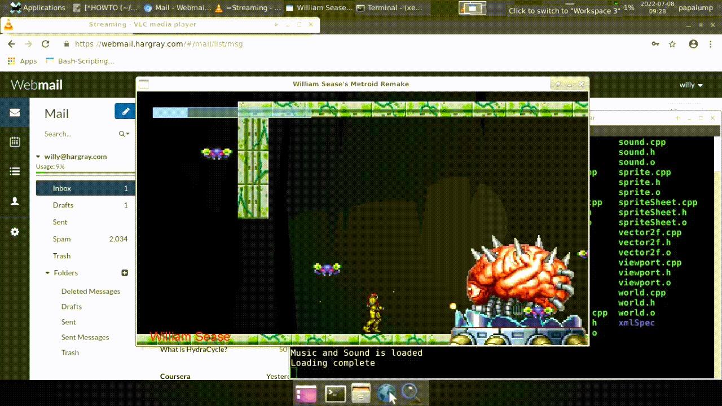The image size is (722, 406).
Task: Open the Calendar icon in Webmail sidebar
Action: pos(15,142)
